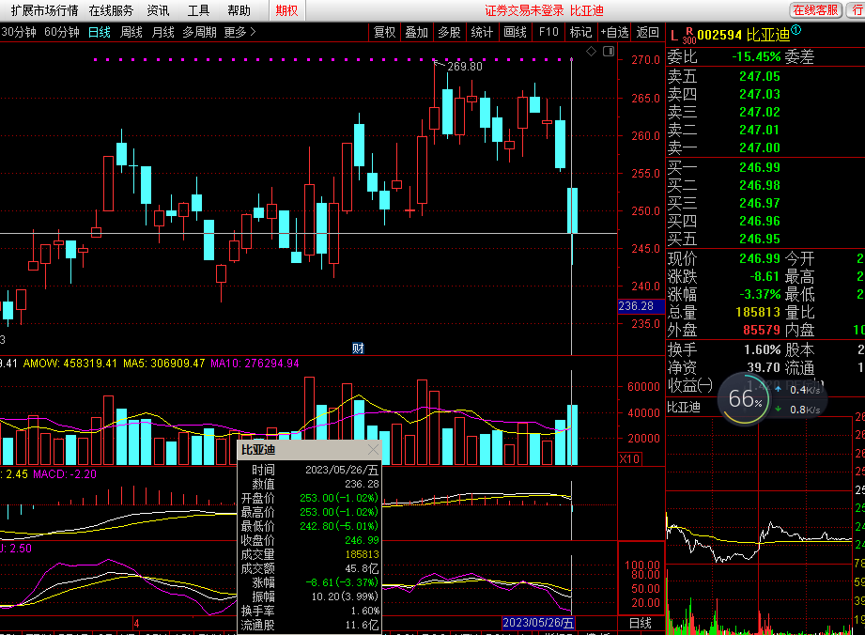Open the 财 finance marker on the chart
This screenshot has height=635, width=865.
[358, 348]
